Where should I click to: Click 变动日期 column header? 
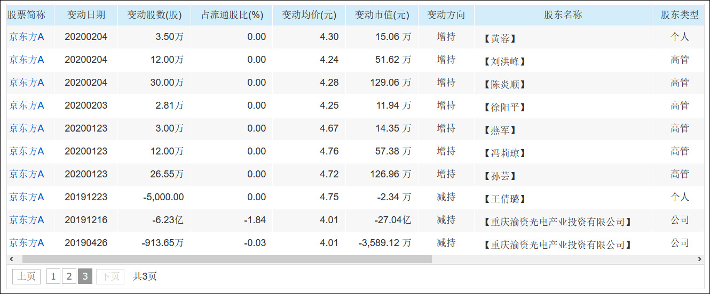[86, 15]
